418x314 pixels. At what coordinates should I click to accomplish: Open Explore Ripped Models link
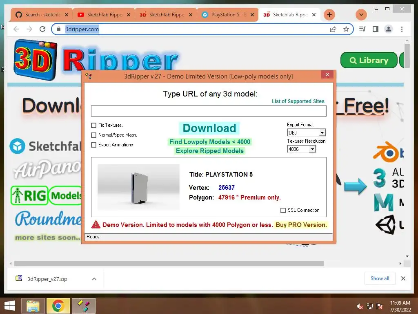[x=210, y=151]
